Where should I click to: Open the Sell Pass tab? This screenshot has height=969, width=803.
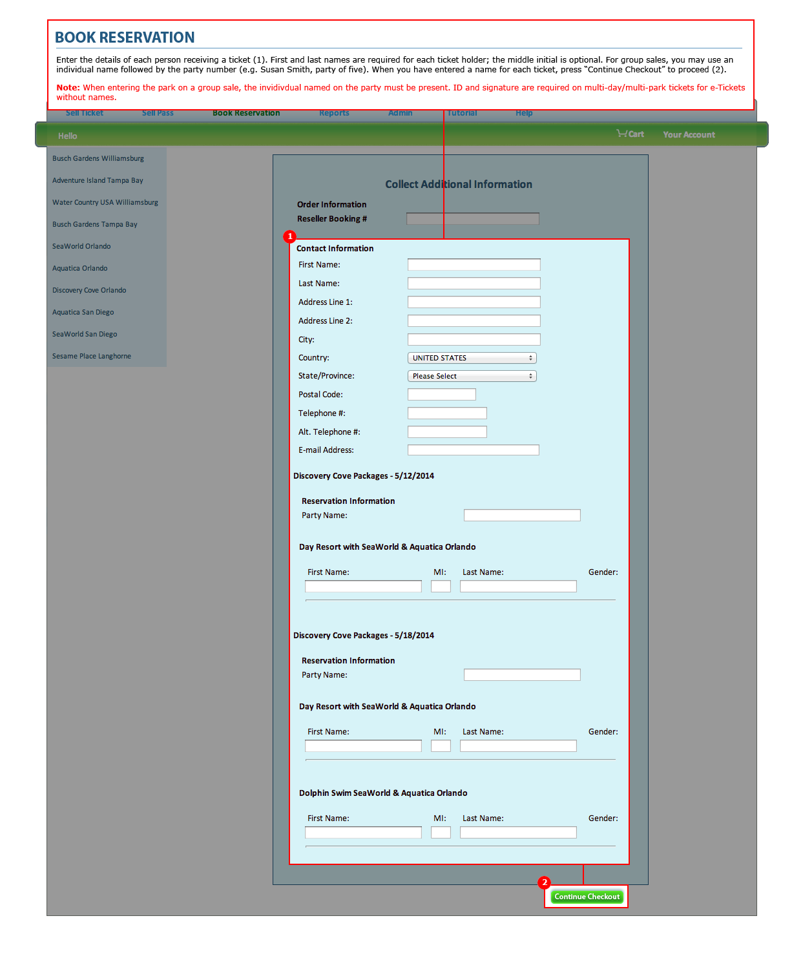(158, 113)
